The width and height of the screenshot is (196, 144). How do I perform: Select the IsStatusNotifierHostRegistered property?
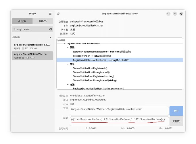(x=120, y=52)
